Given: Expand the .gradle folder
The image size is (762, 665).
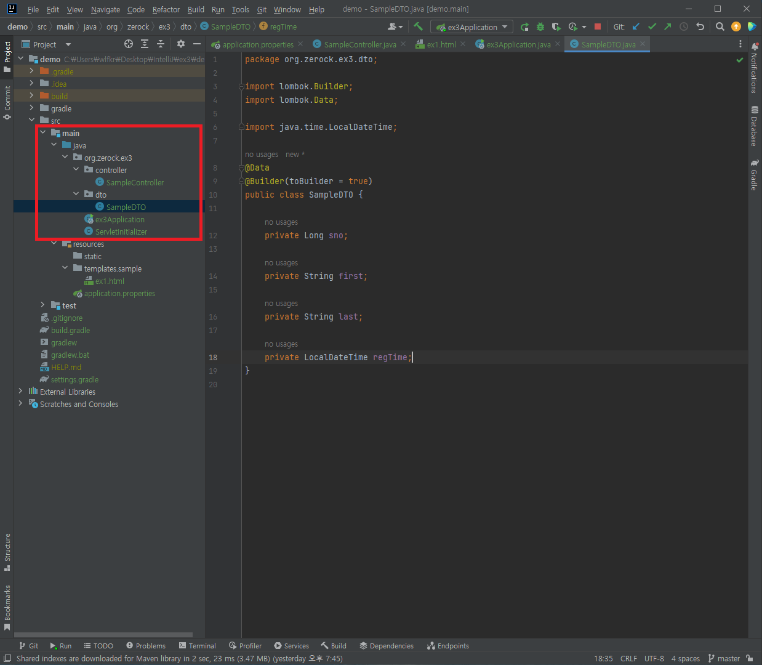Looking at the screenshot, I should (32, 71).
